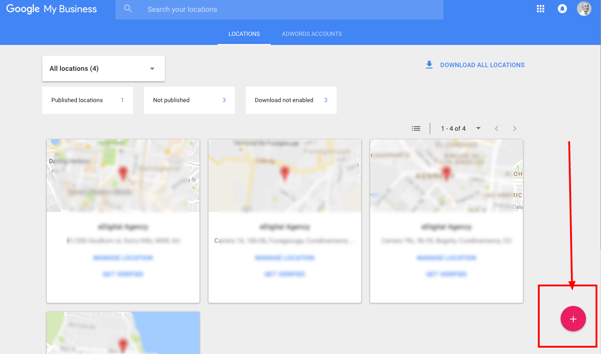Click the search magnifier icon
The image size is (601, 354).
128,9
